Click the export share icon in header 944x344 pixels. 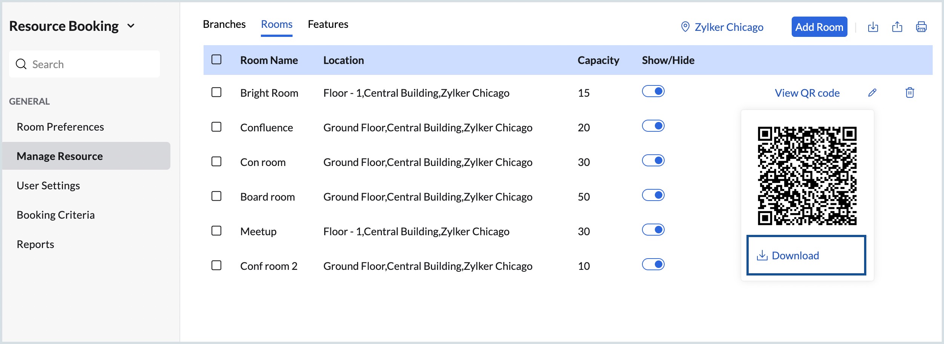[x=897, y=27]
